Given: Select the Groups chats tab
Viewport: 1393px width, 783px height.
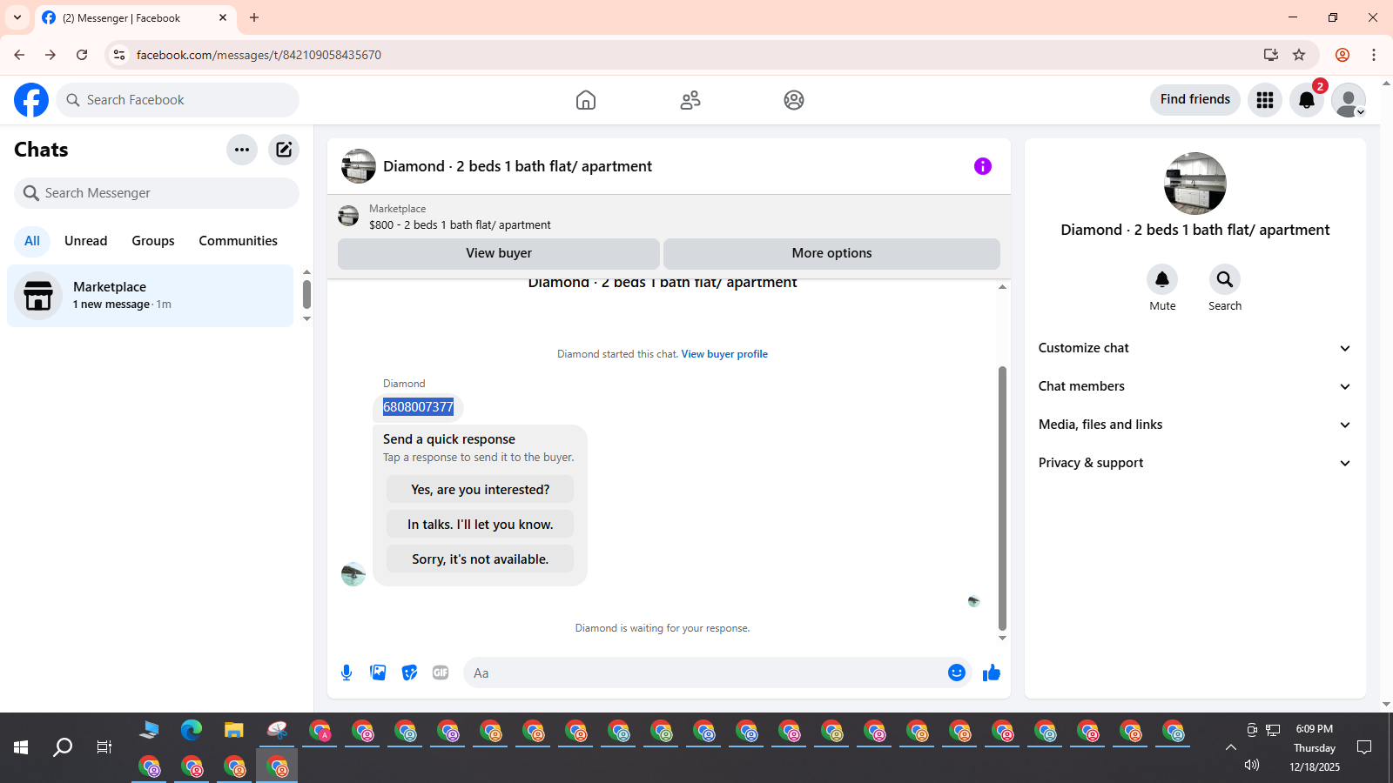Looking at the screenshot, I should [153, 241].
